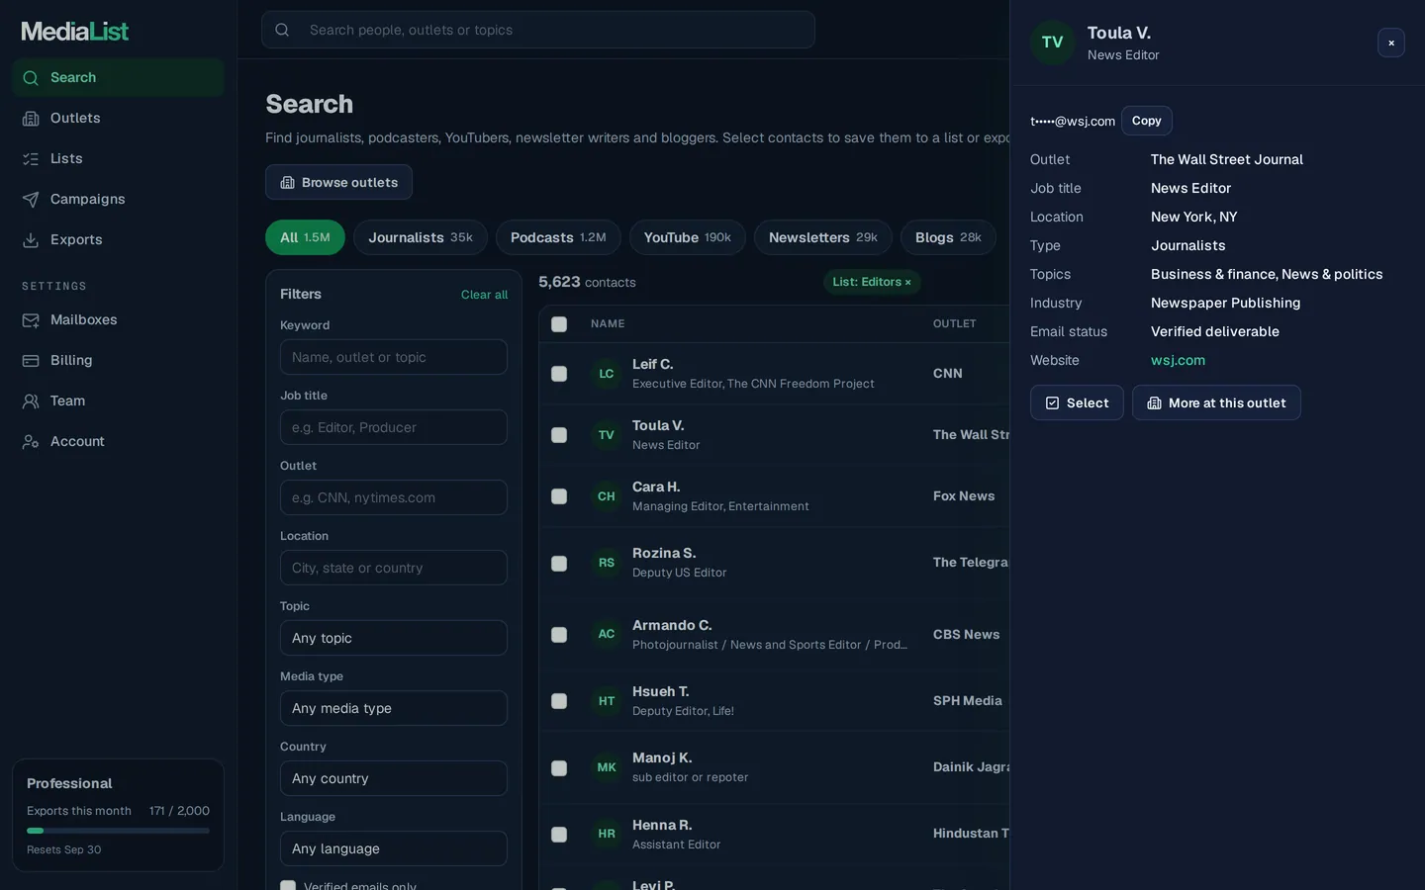This screenshot has width=1425, height=890.
Task: Toggle the select-all header checkbox
Action: pos(559,324)
